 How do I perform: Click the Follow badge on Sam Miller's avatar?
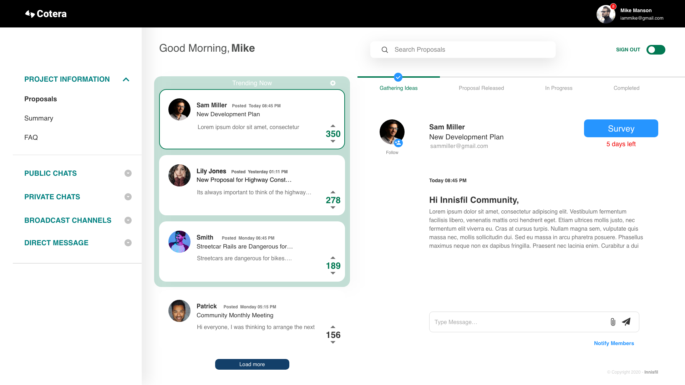point(398,143)
